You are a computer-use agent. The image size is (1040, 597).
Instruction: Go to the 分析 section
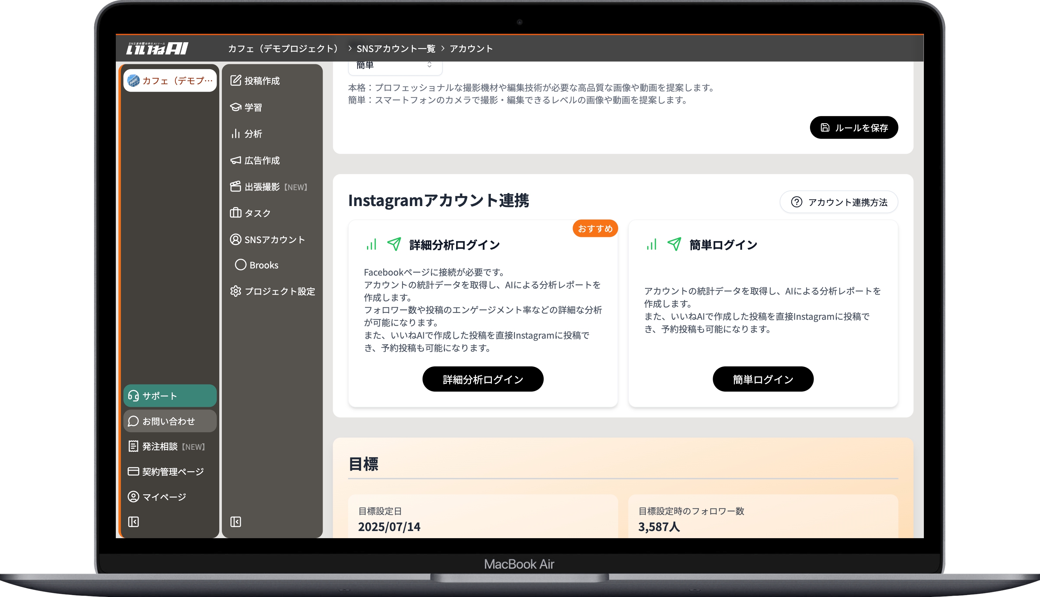[x=272, y=134]
